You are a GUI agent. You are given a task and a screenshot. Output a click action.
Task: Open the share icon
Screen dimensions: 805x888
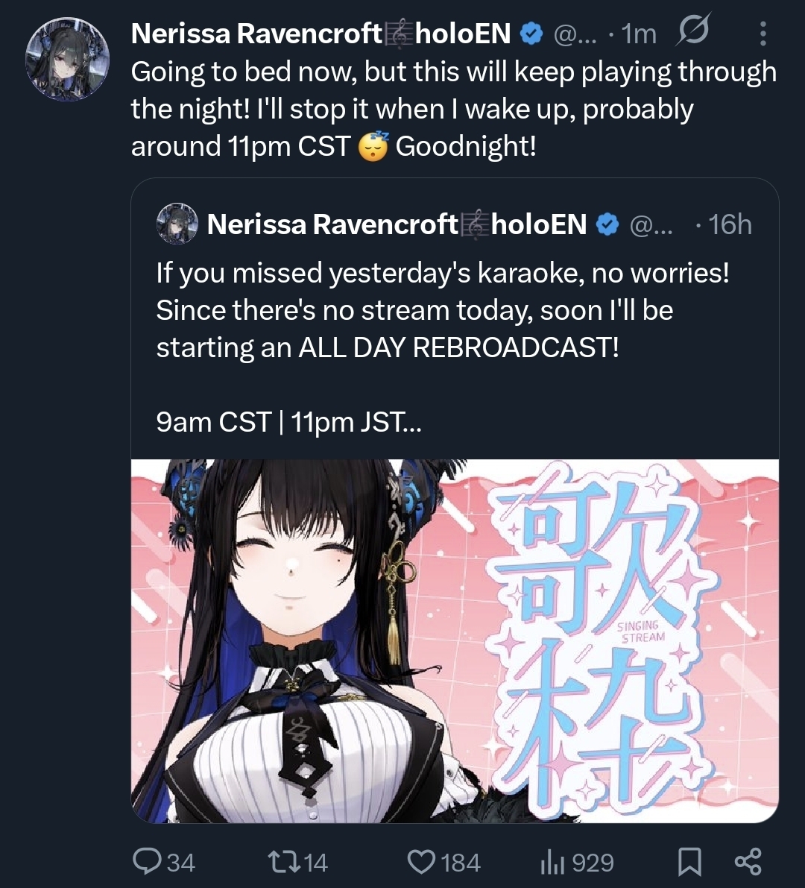click(748, 862)
